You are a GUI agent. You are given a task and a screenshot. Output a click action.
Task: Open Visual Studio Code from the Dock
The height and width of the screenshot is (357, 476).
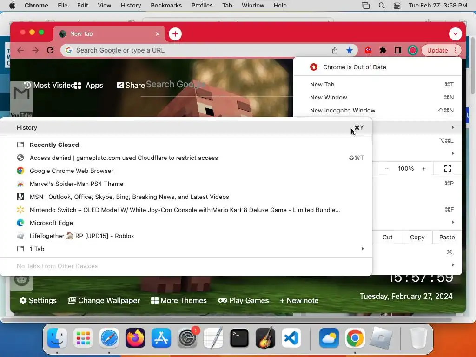tap(291, 338)
